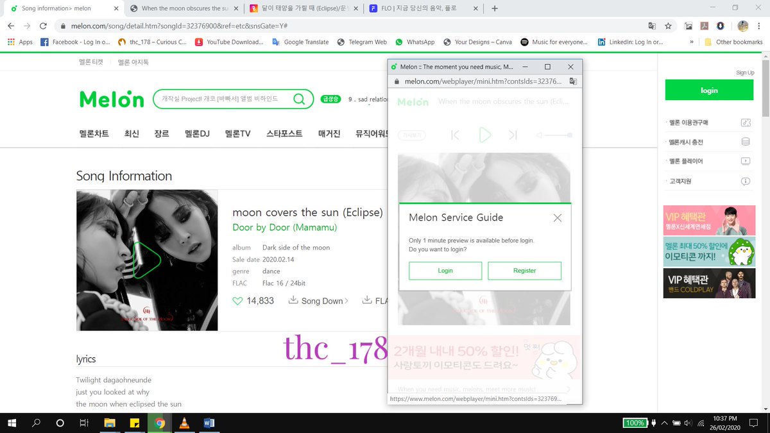The image size is (770, 433).
Task: Open a new browser tab with plus icon
Action: coord(495,8)
